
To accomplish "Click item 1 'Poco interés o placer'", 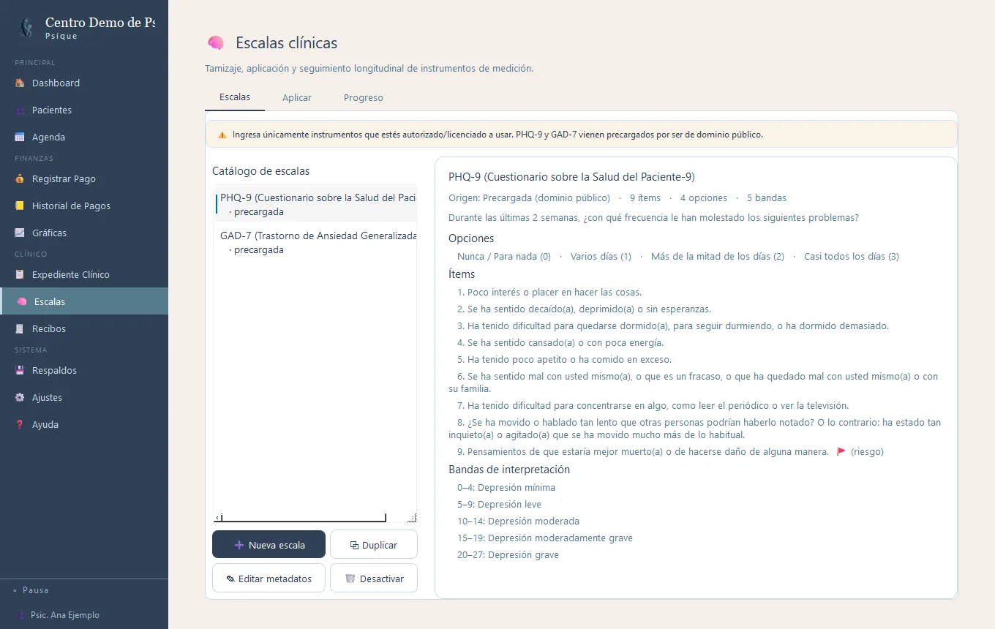I will point(549,293).
